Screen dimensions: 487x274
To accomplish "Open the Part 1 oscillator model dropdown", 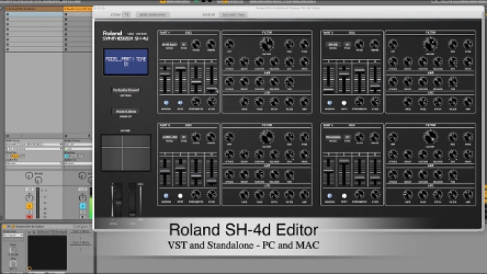I will (x=169, y=45).
